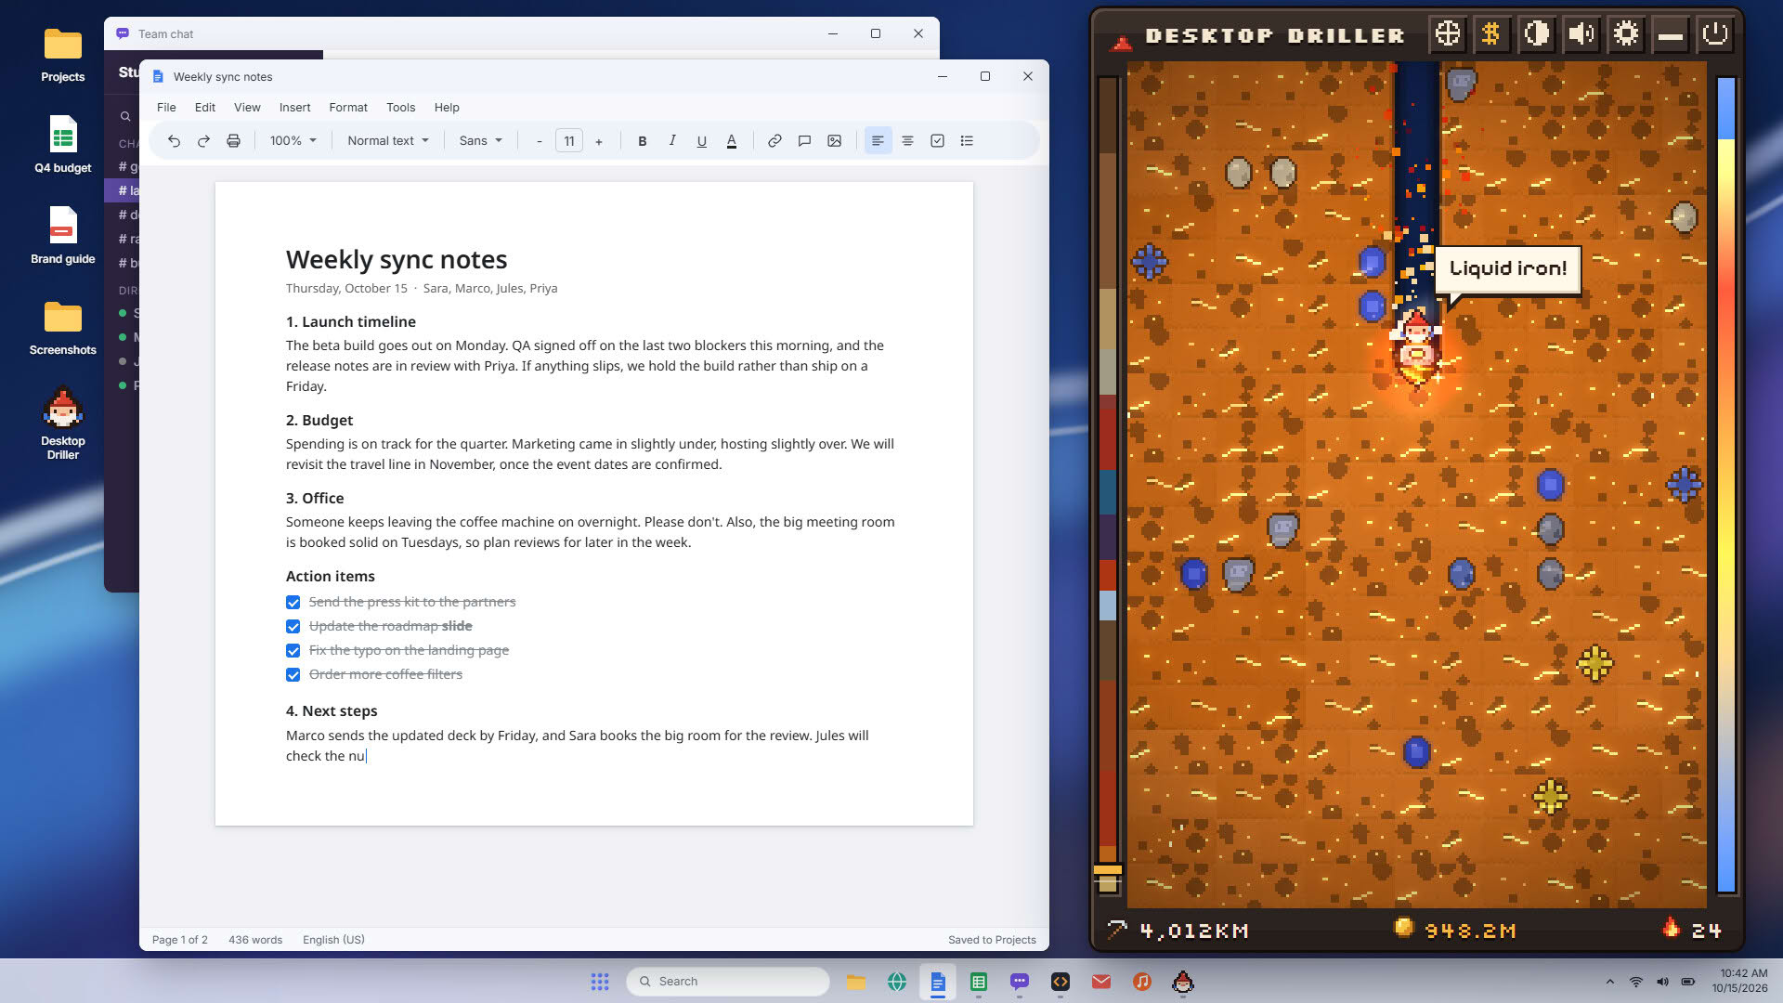Toggle italic formatting

pyautogui.click(x=671, y=141)
